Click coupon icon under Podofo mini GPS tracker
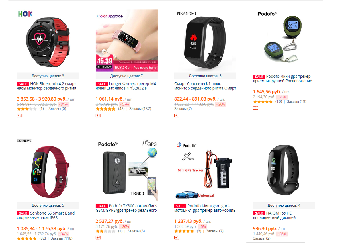This screenshot has height=243, width=344. coord(255,108)
